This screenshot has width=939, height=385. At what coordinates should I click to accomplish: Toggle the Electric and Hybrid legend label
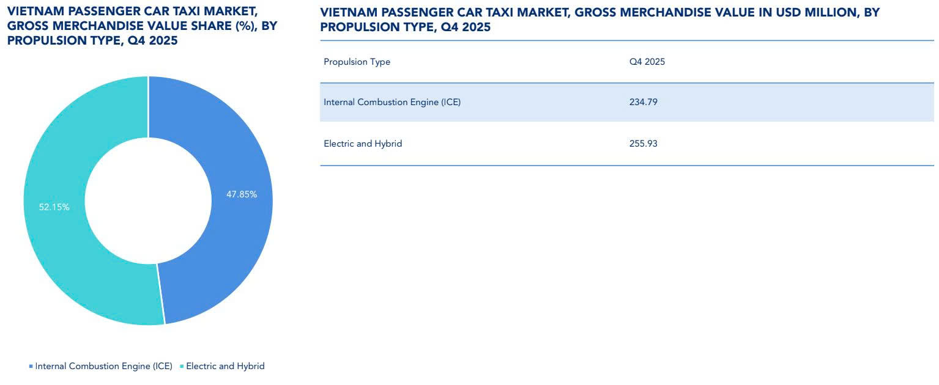[225, 366]
